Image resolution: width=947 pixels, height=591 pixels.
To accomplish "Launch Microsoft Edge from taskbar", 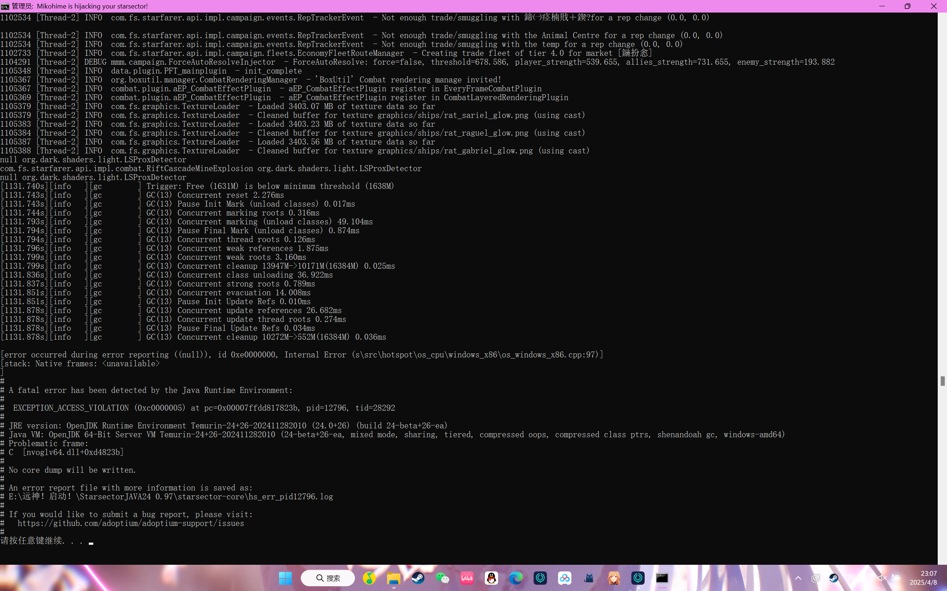I will pyautogui.click(x=516, y=578).
